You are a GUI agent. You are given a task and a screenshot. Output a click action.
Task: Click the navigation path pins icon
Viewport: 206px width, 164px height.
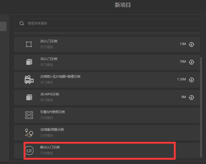(x=29, y=133)
